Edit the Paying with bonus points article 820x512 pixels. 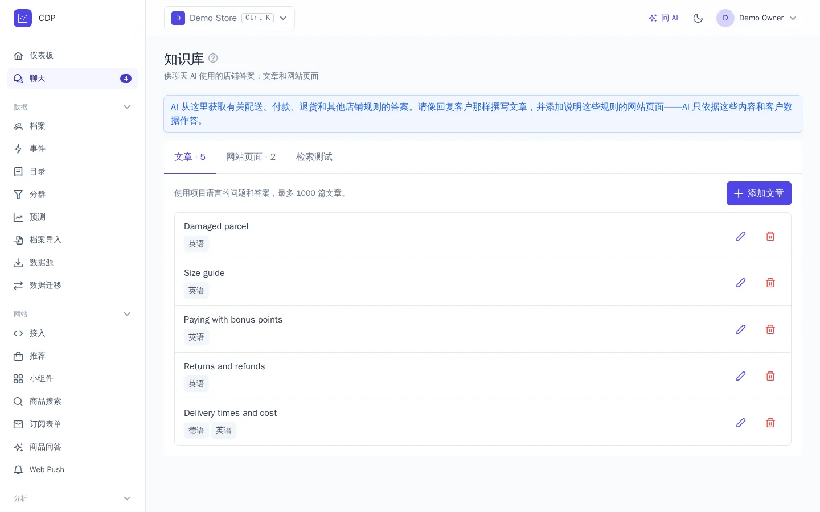coord(741,329)
